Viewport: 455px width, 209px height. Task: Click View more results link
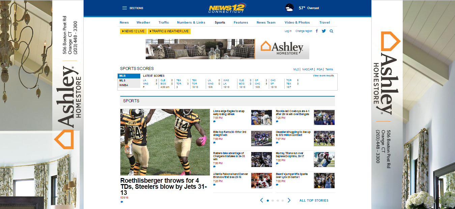pos(323,76)
